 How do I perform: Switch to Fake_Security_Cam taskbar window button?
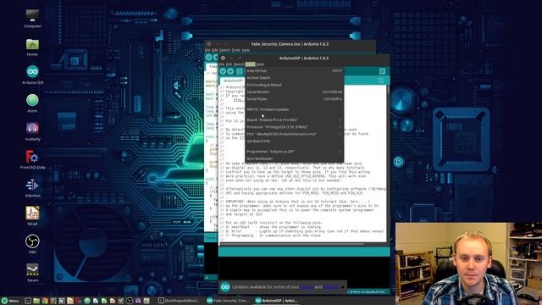point(229,301)
